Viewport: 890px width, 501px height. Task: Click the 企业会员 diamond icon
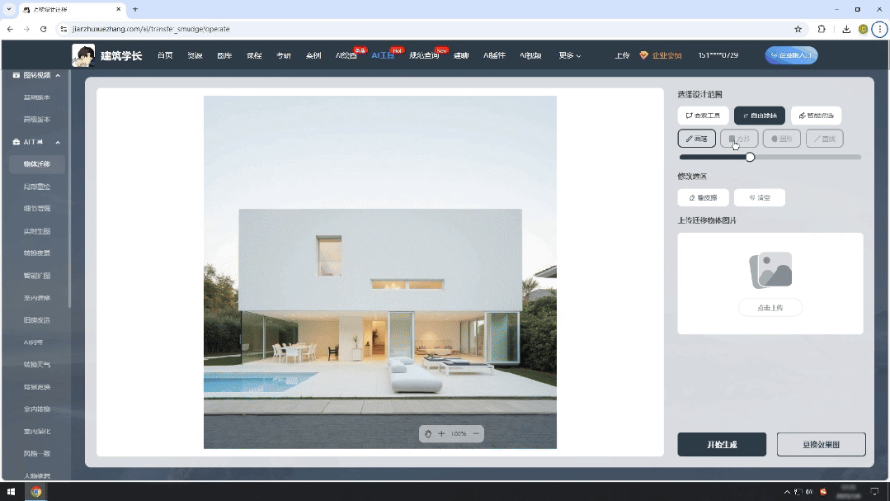click(643, 55)
